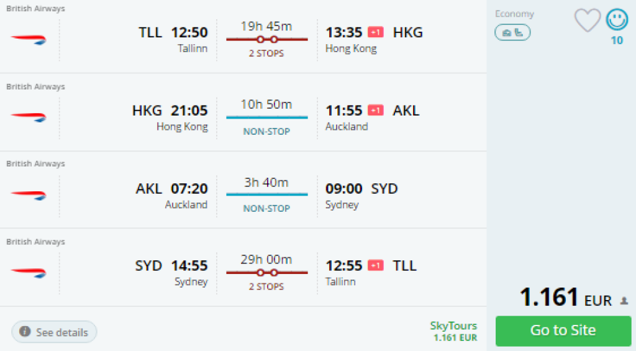The image size is (636, 351).
Task: Click the 19h 45m two-stops route line
Action: 267,39
